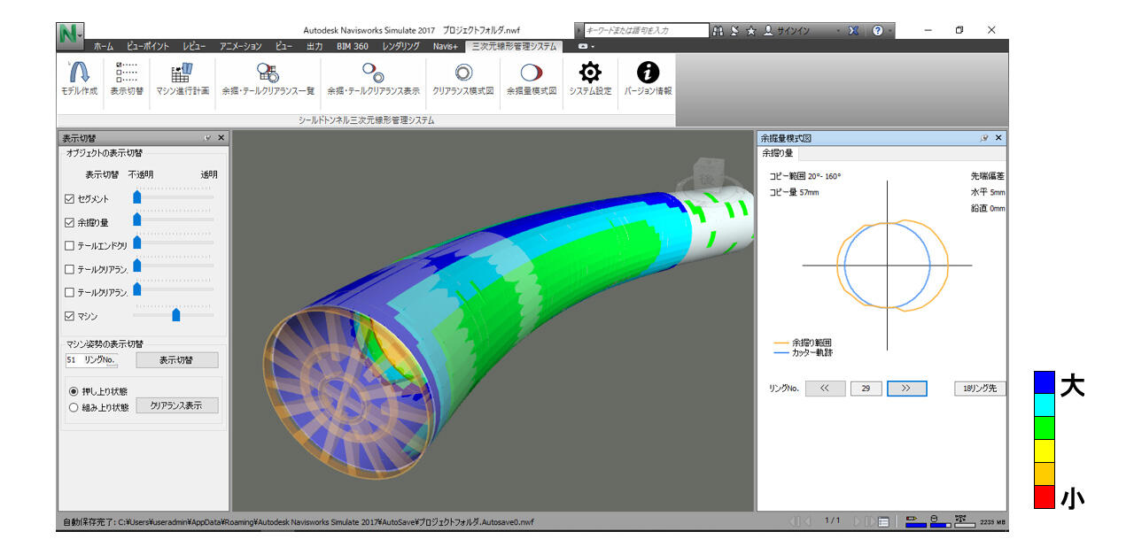
Task: Click the モデル作成 ribbon icon
Action: (x=79, y=75)
